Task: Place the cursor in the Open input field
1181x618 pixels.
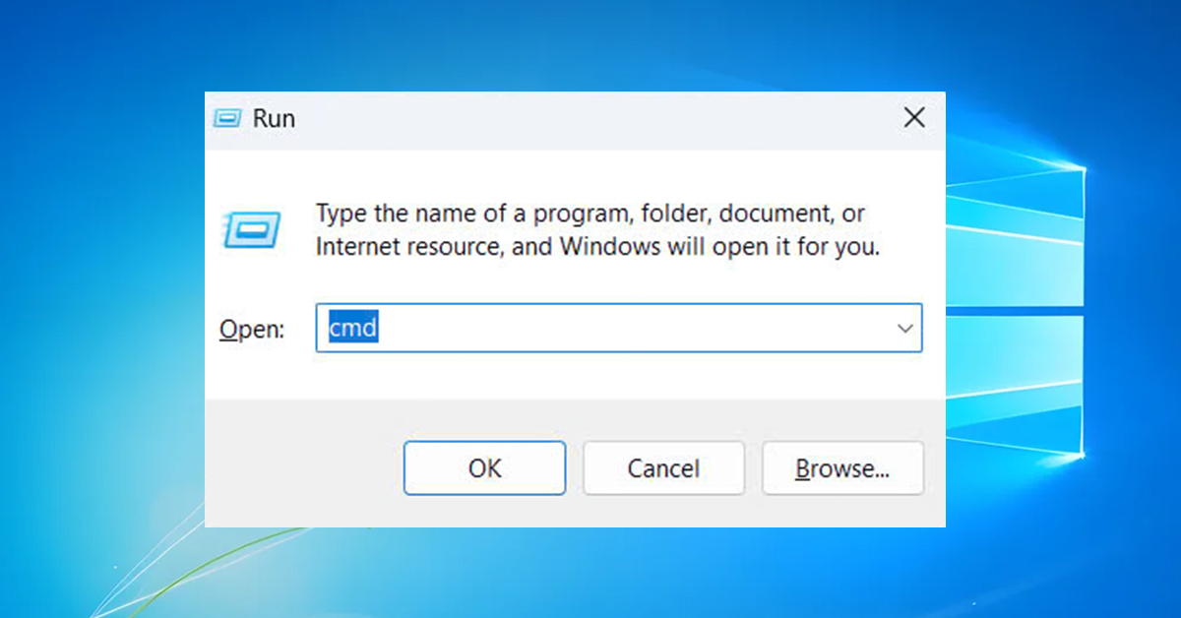Action: click(590, 328)
